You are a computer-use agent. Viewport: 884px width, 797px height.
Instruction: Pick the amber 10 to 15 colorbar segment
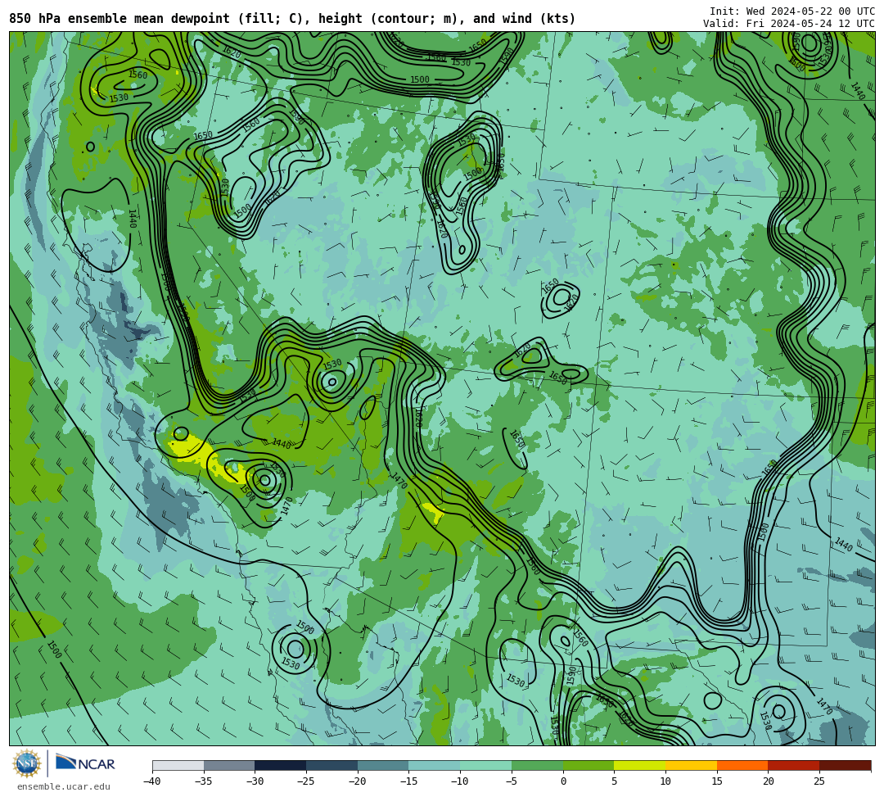691,765
